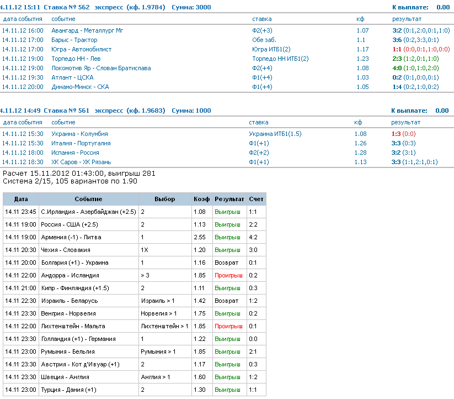
Task: Click the green result '2:3 (1:2,0:1,1:0)'
Action: 415,59
